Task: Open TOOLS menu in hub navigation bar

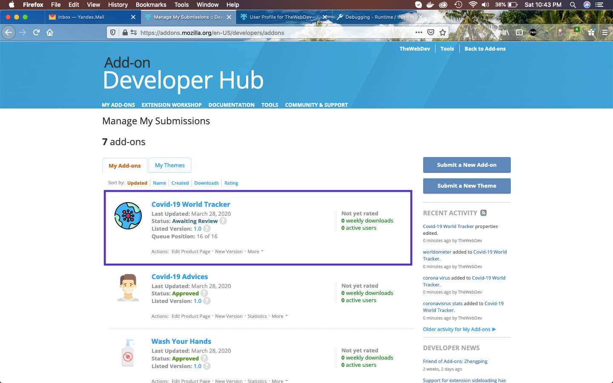Action: pyautogui.click(x=270, y=105)
